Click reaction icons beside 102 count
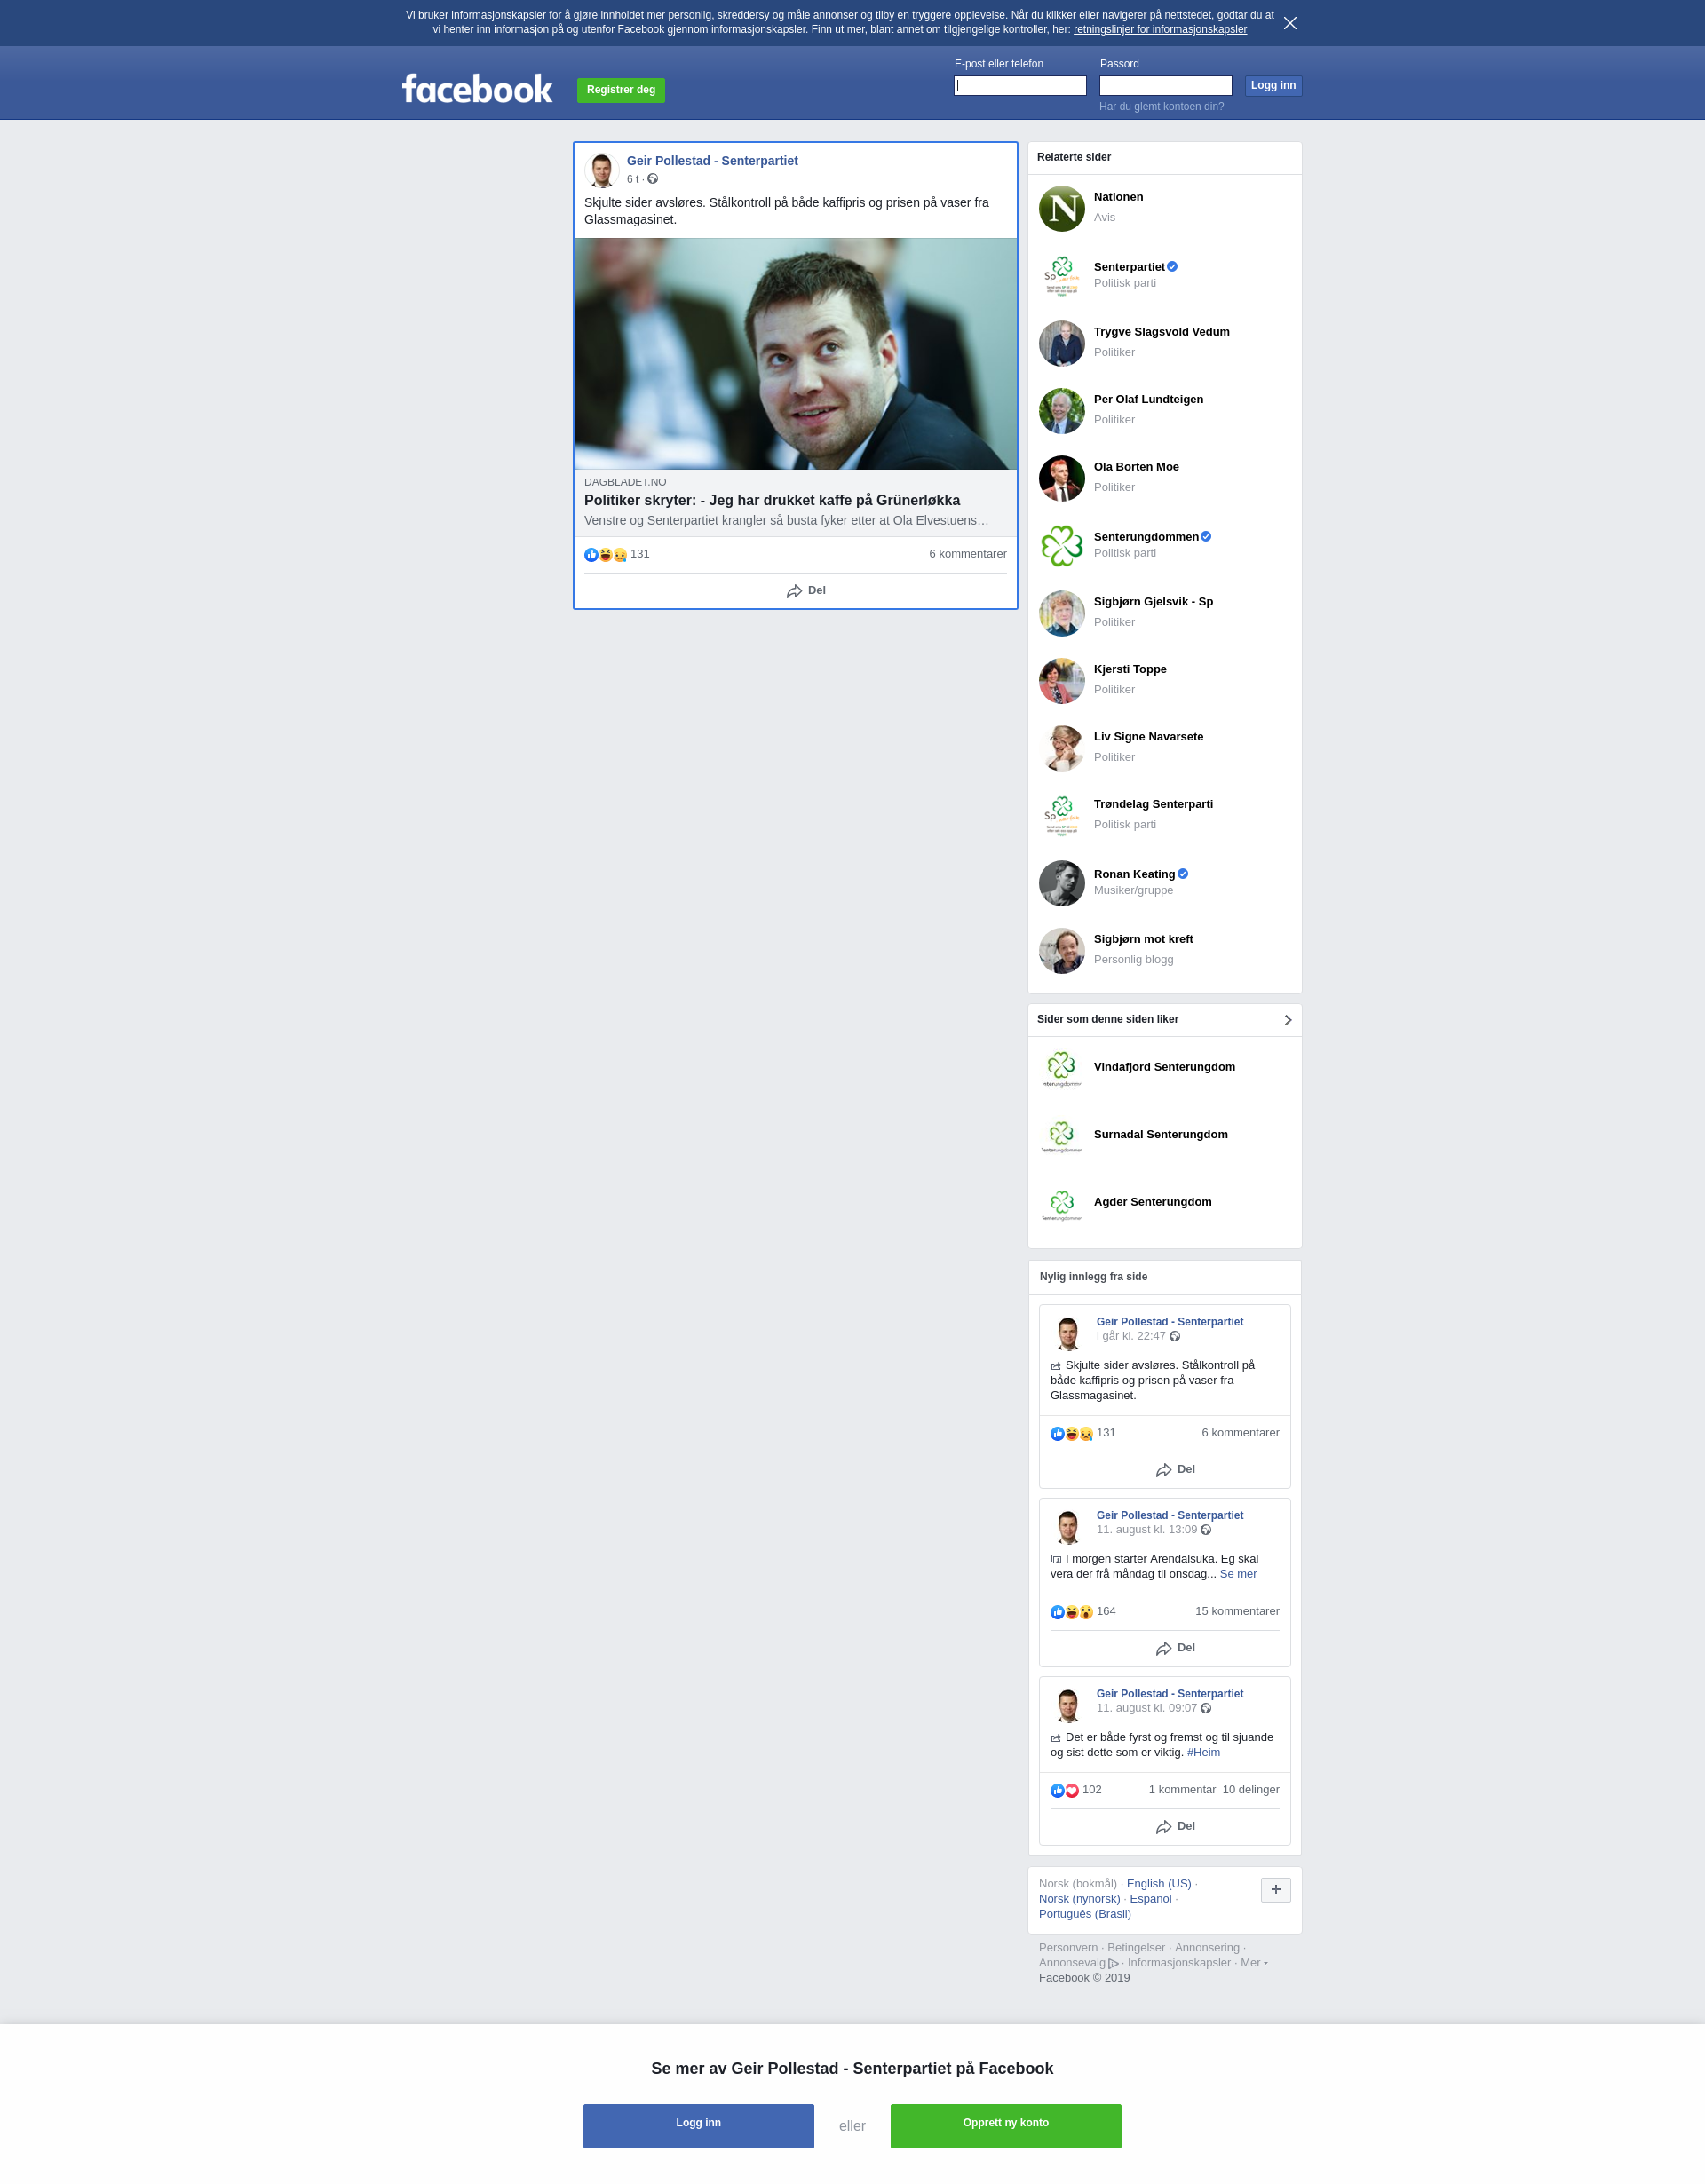Viewport: 1705px width, 2184px height. click(x=1064, y=1790)
